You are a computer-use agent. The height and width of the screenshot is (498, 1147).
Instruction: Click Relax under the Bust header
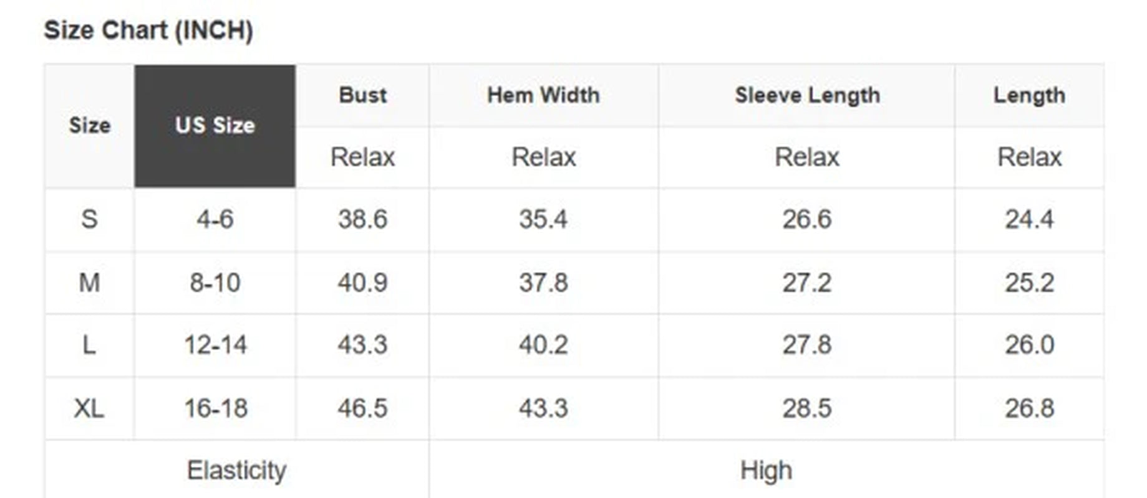pyautogui.click(x=362, y=157)
